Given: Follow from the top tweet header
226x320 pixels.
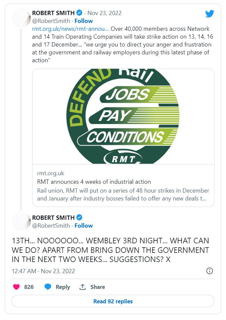Looking at the screenshot, I should [84, 21].
